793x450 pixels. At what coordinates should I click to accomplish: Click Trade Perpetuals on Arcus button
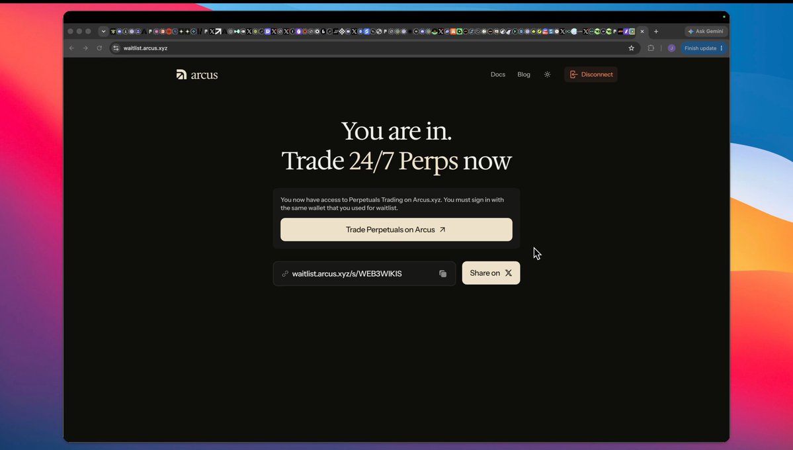(396, 230)
